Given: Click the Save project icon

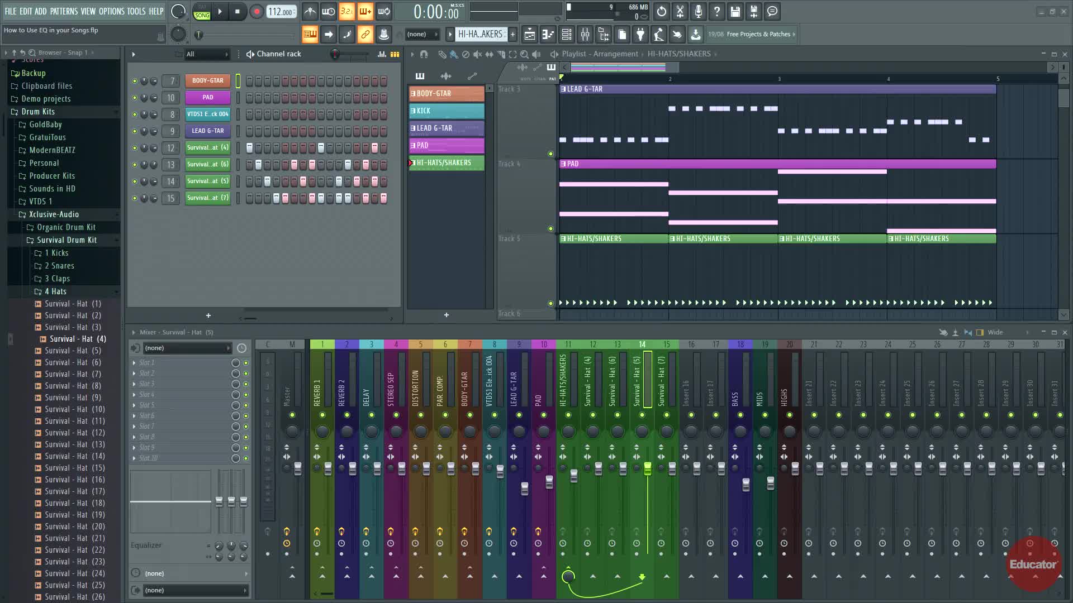Looking at the screenshot, I should (x=735, y=11).
